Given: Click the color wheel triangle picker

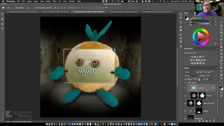Looking at the screenshot, I should 202,37.
